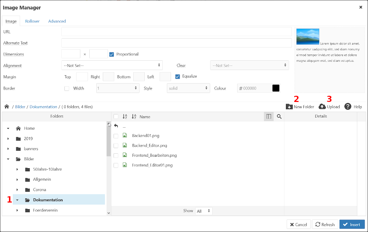
Task: Click into the Alternate Text field
Action: click(177, 43)
